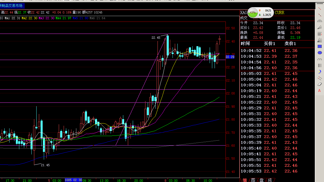Click the 涨跌 value +0.08
This screenshot has height=182, width=324.
coord(258,33)
